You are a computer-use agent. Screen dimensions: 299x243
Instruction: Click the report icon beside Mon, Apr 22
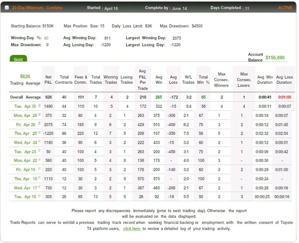(x=39, y=160)
